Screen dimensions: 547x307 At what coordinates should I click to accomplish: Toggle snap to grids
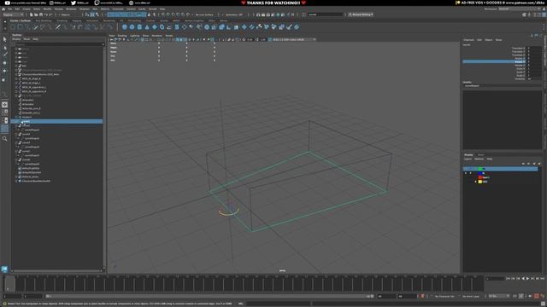coord(163,14)
